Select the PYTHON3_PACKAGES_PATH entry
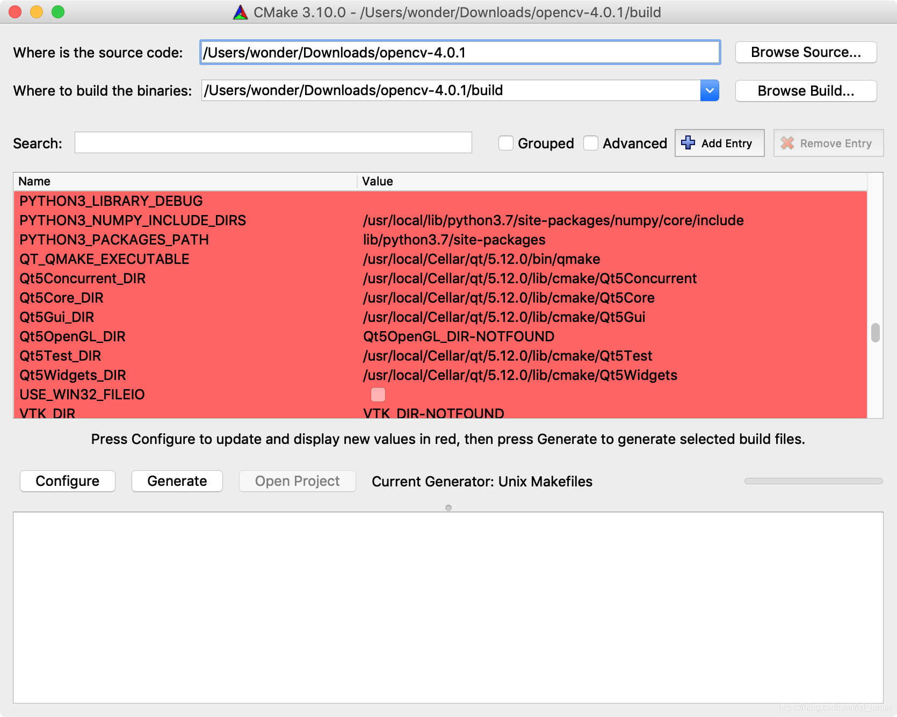Image resolution: width=897 pixels, height=717 pixels. pyautogui.click(x=114, y=240)
